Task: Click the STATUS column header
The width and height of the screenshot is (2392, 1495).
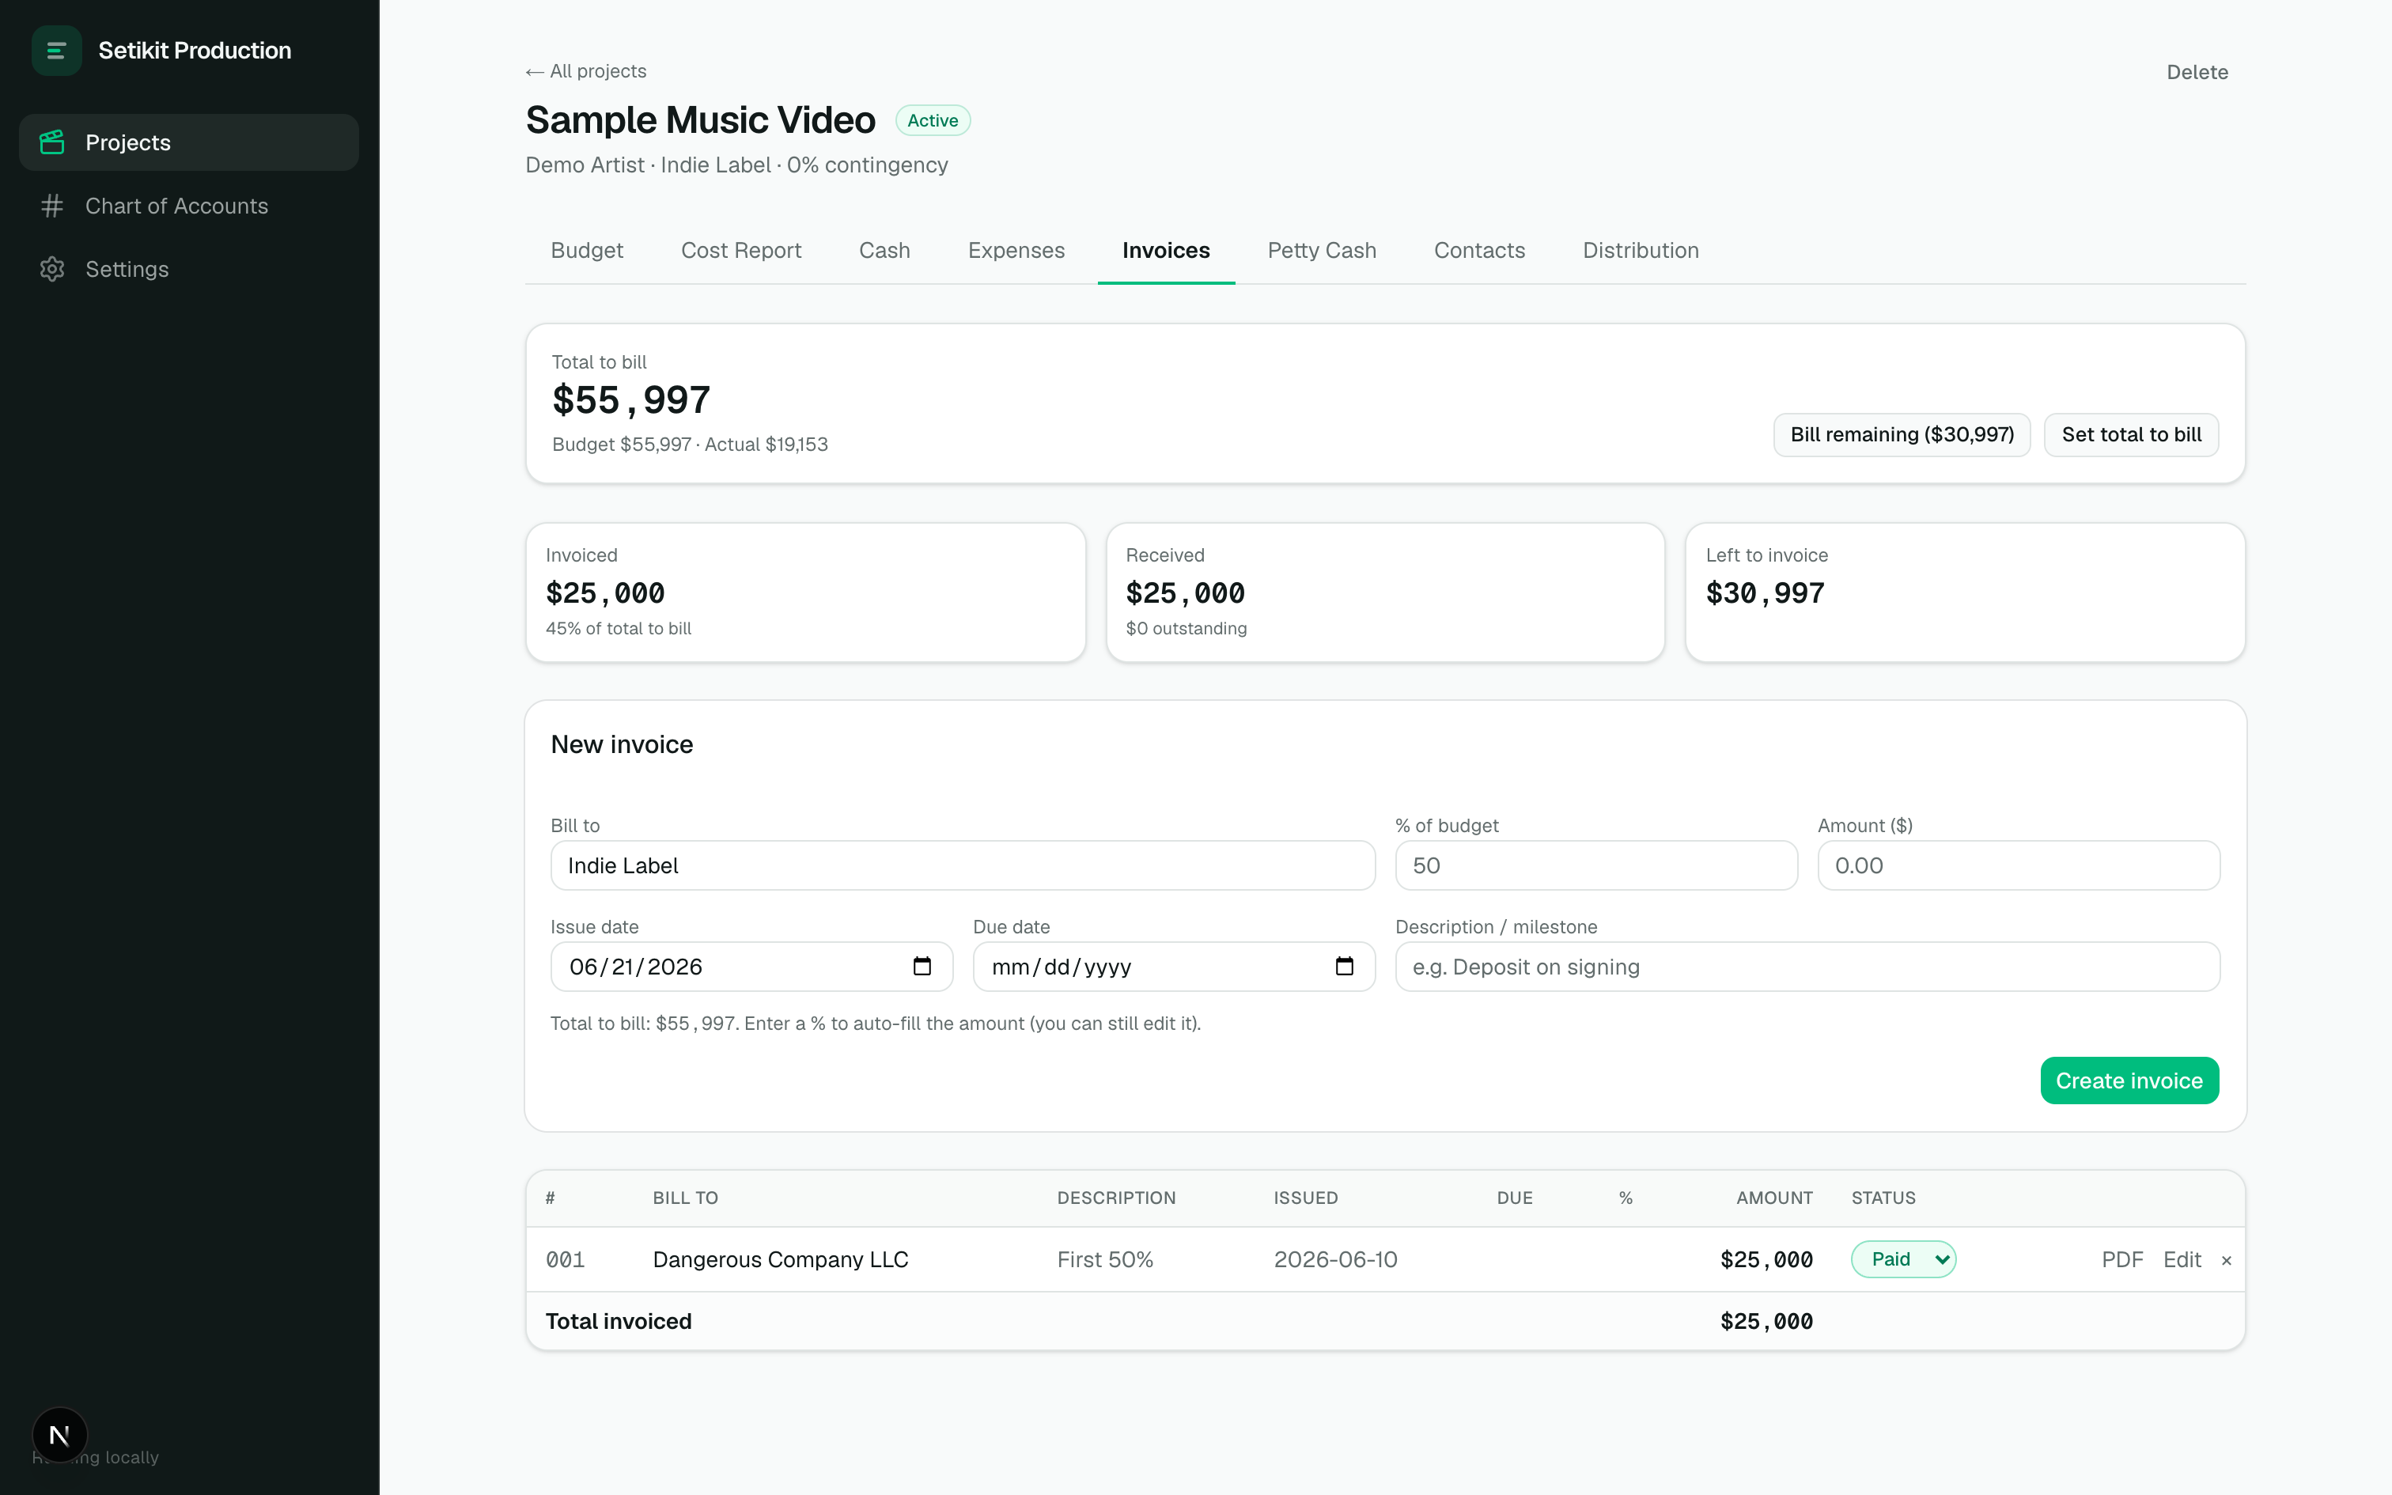Action: 1883,1198
